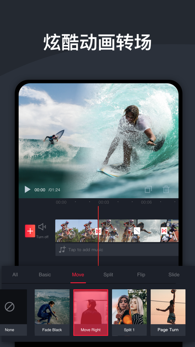
Task: Play the video preview
Action: point(27,190)
